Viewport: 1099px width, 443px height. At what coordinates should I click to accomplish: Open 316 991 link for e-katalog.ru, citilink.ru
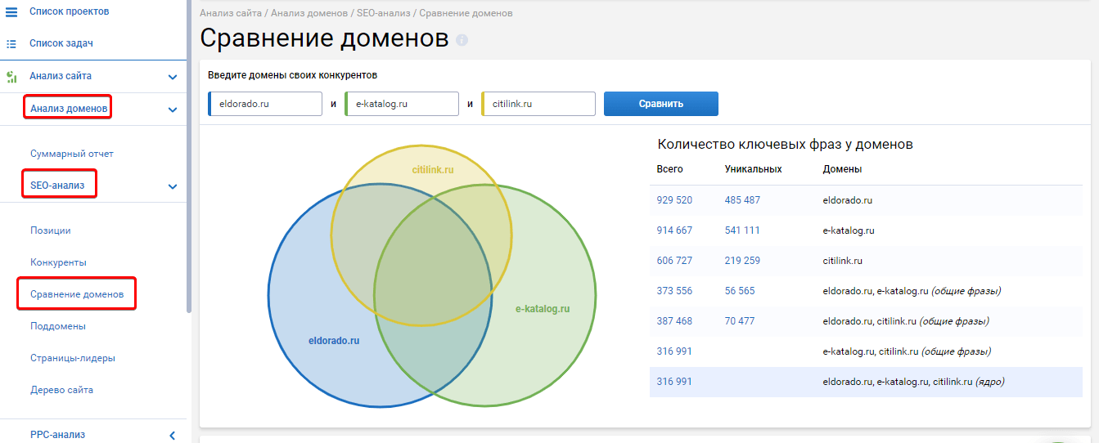pyautogui.click(x=674, y=351)
